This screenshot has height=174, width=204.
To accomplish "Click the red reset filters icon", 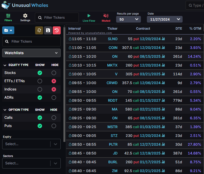I will click(x=57, y=30).
